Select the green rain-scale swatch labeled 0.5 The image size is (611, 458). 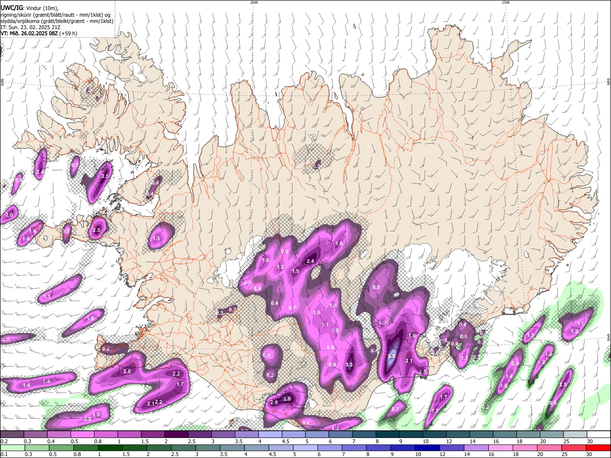61,448
